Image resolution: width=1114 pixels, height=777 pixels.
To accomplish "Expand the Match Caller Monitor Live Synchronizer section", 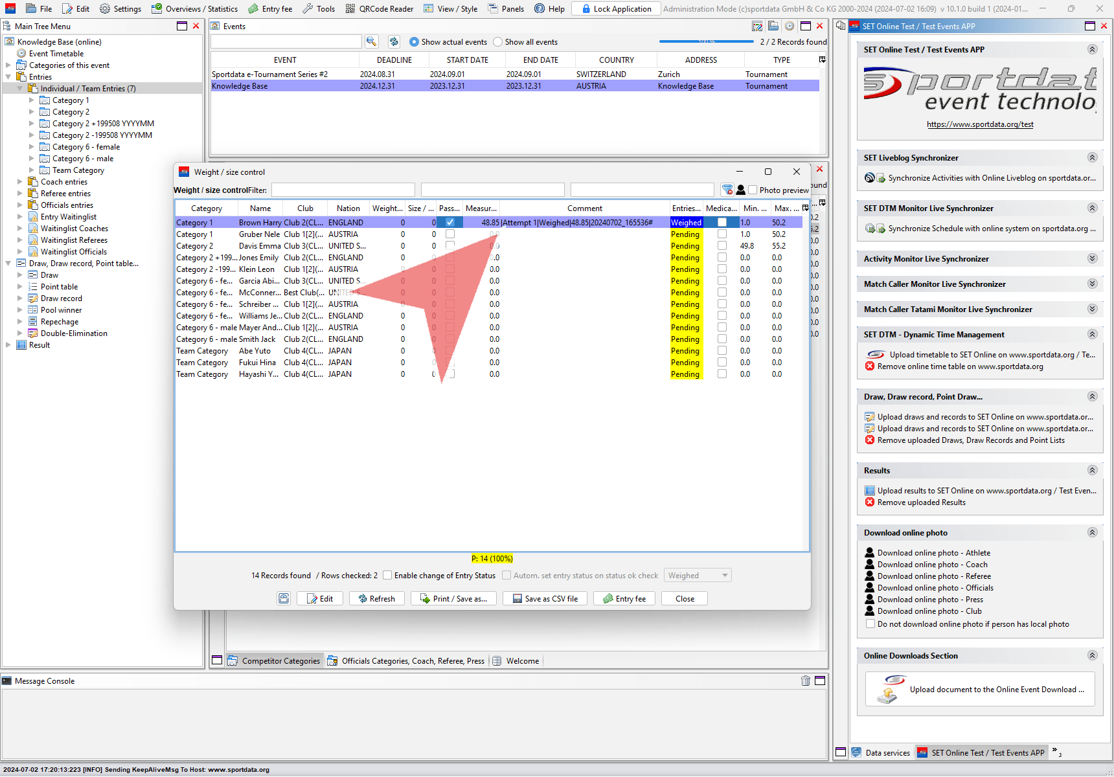I will coord(1092,284).
